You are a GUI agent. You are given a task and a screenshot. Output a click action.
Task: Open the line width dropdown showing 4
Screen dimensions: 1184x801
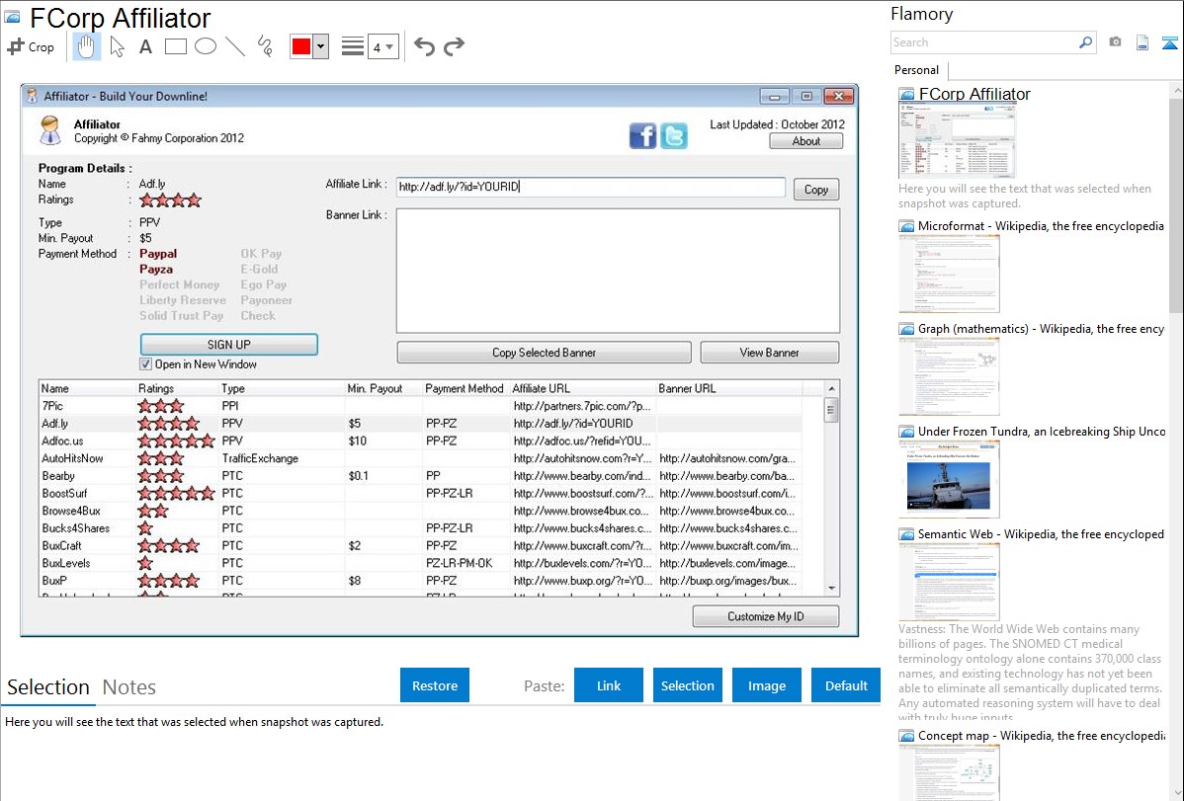pyautogui.click(x=383, y=46)
